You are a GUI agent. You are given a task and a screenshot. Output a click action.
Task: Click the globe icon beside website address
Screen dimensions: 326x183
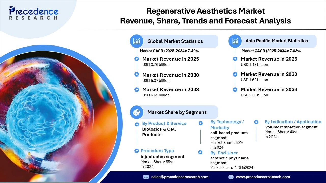231,177
